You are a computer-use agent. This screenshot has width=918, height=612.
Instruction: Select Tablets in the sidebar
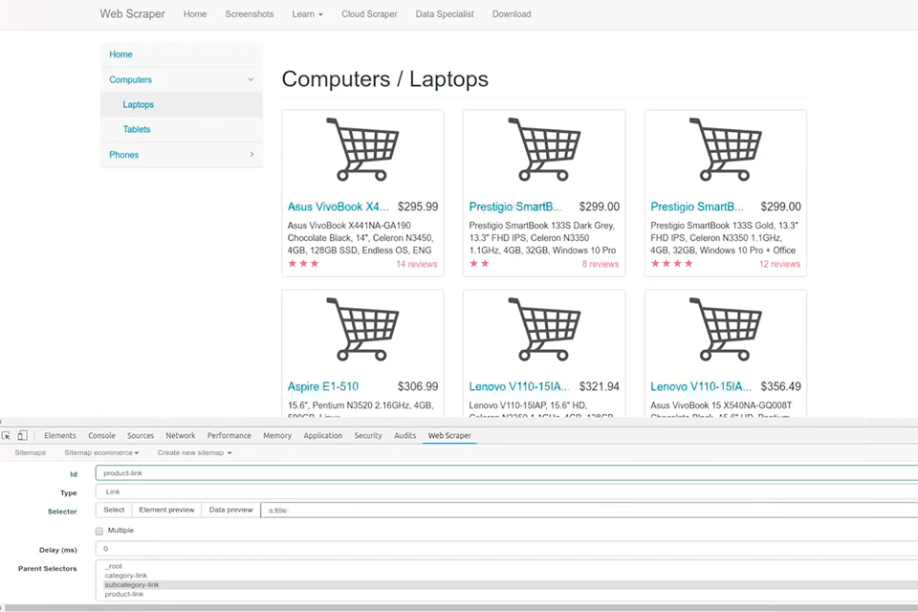137,129
